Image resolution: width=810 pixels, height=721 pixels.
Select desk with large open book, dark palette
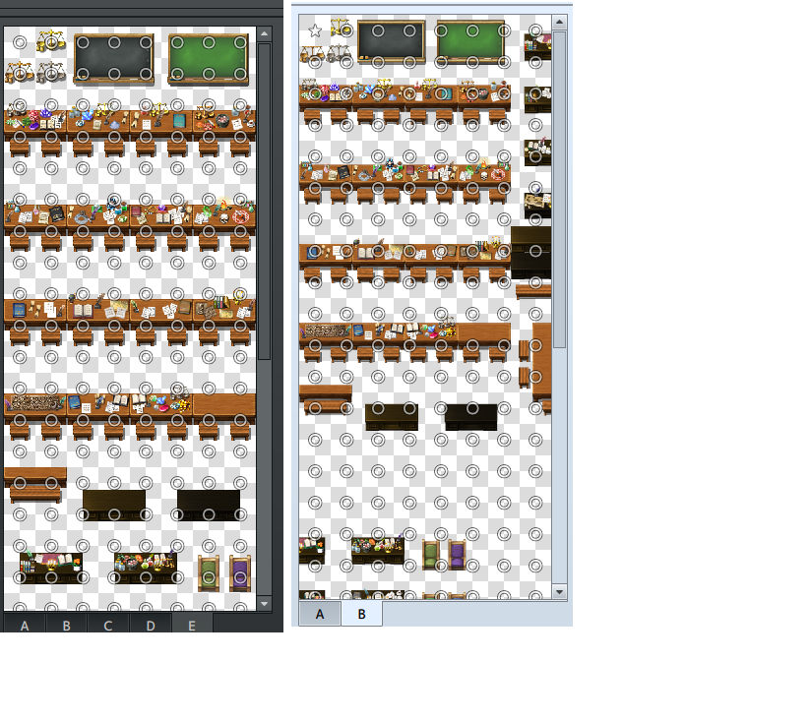[x=98, y=310]
